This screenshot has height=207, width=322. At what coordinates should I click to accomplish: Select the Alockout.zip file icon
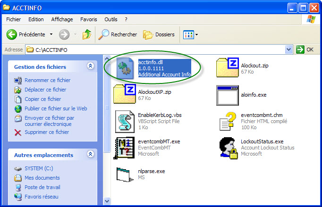click(228, 68)
